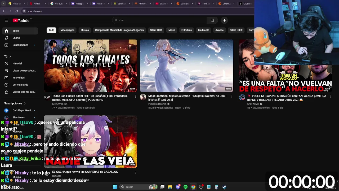The image size is (339, 191).
Task: Click the YouTube logo
Action: 21,20
